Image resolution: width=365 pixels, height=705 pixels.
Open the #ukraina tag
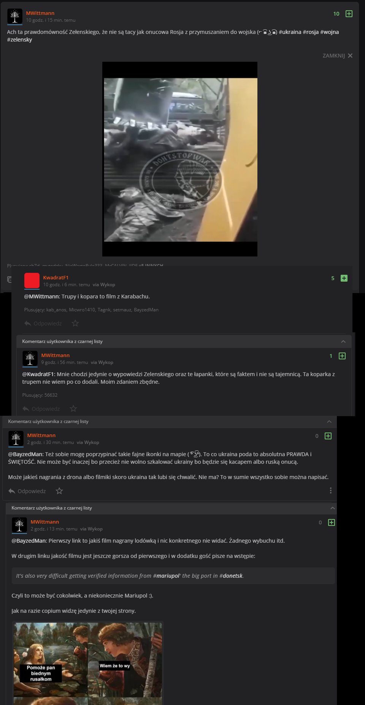coord(290,32)
